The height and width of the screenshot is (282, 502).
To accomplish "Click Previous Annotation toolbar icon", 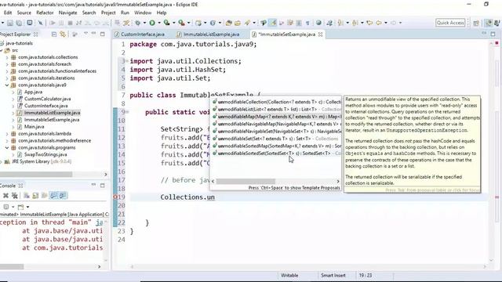I will 355,23.
